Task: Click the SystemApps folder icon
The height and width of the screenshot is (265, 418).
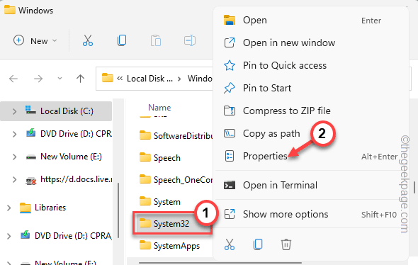Action: [145, 245]
